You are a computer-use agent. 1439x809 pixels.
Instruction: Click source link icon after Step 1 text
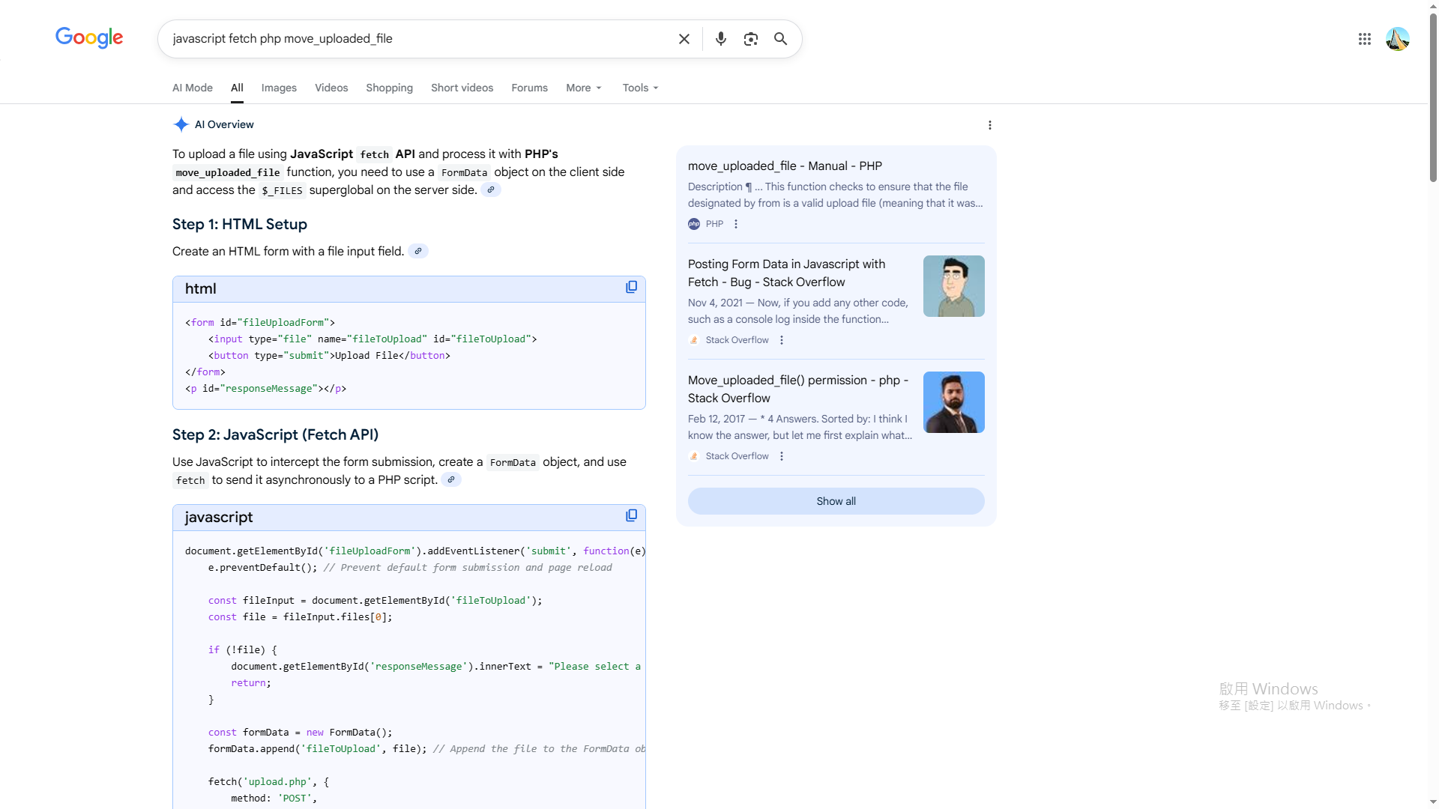[418, 252]
